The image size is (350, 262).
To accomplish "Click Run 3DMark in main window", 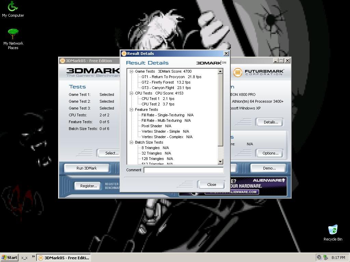I will [x=86, y=168].
